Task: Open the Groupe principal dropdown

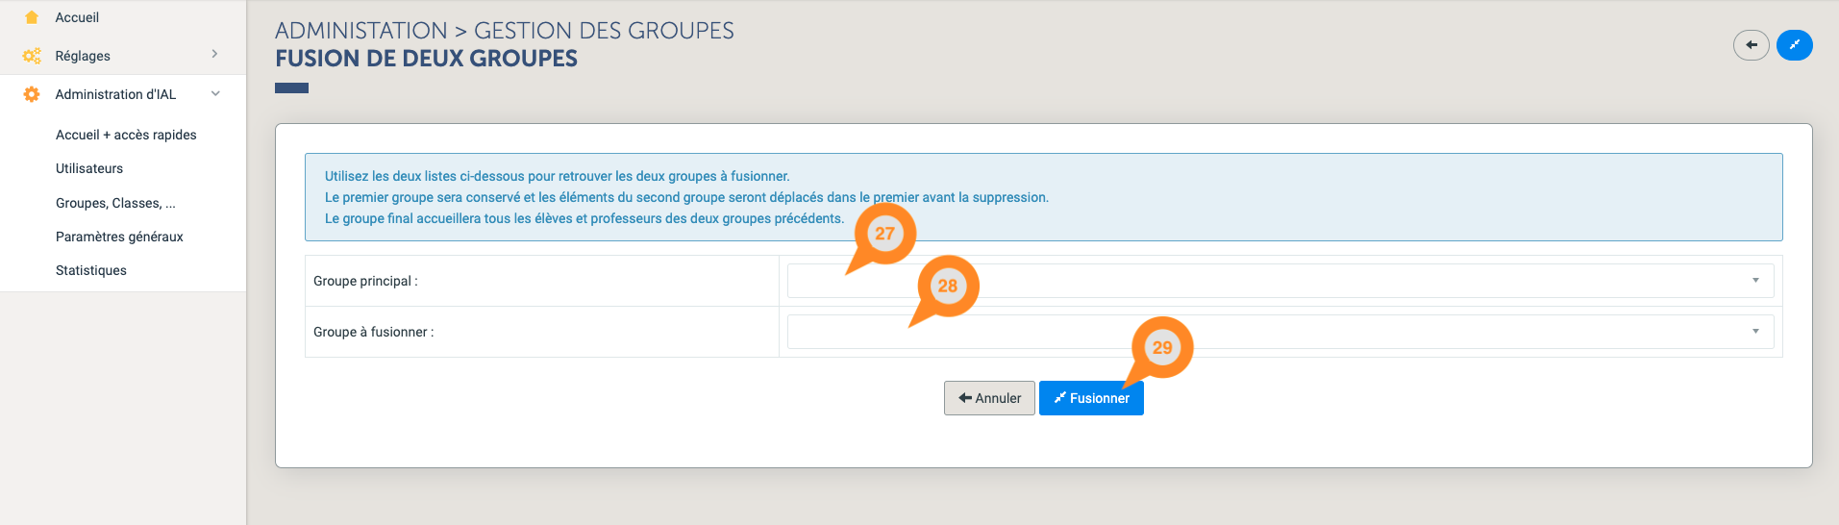Action: tap(1280, 281)
